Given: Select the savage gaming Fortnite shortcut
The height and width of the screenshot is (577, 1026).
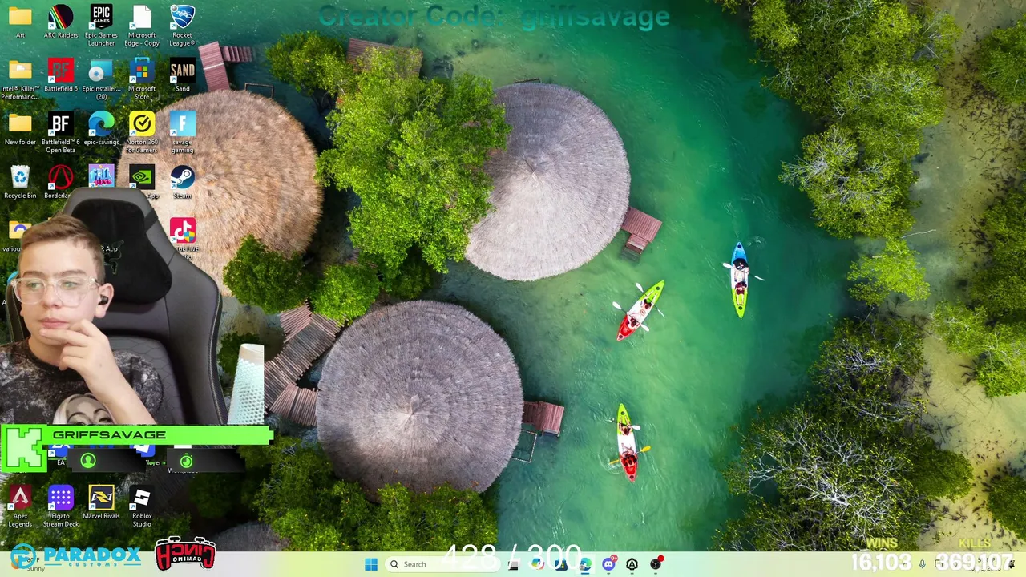Looking at the screenshot, I should tap(182, 132).
